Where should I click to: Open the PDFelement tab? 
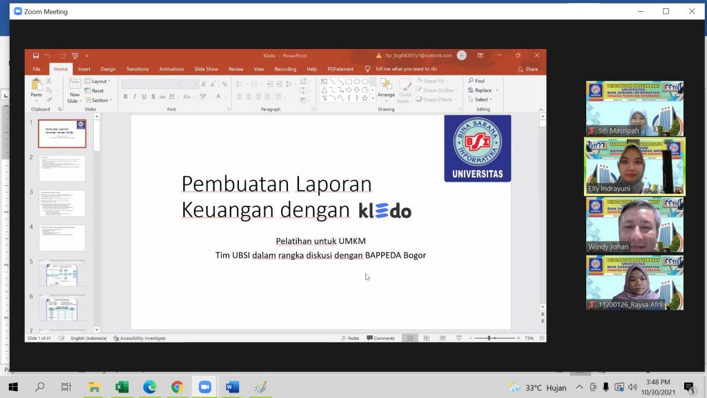(x=340, y=69)
